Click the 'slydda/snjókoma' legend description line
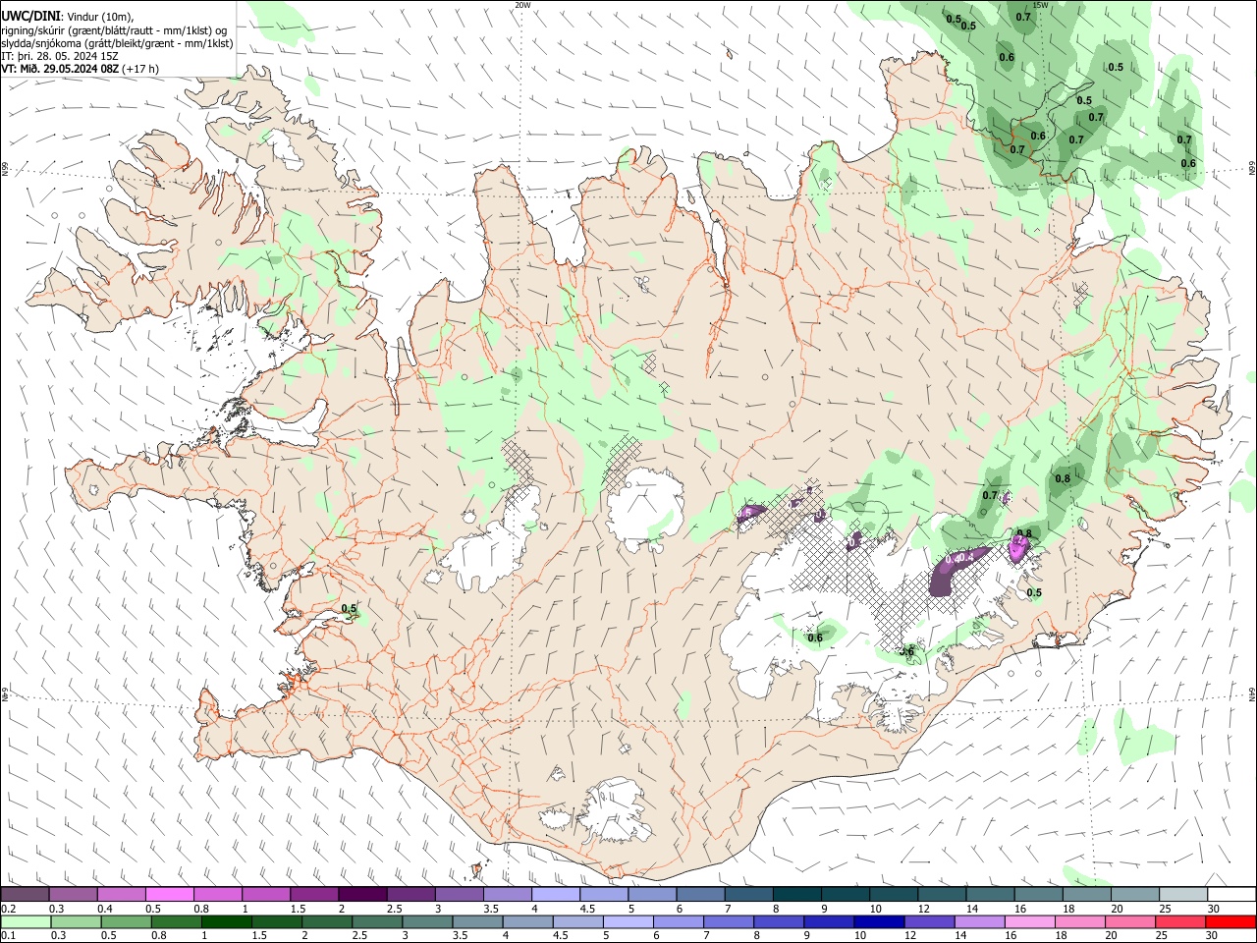1257x943 pixels. (118, 43)
